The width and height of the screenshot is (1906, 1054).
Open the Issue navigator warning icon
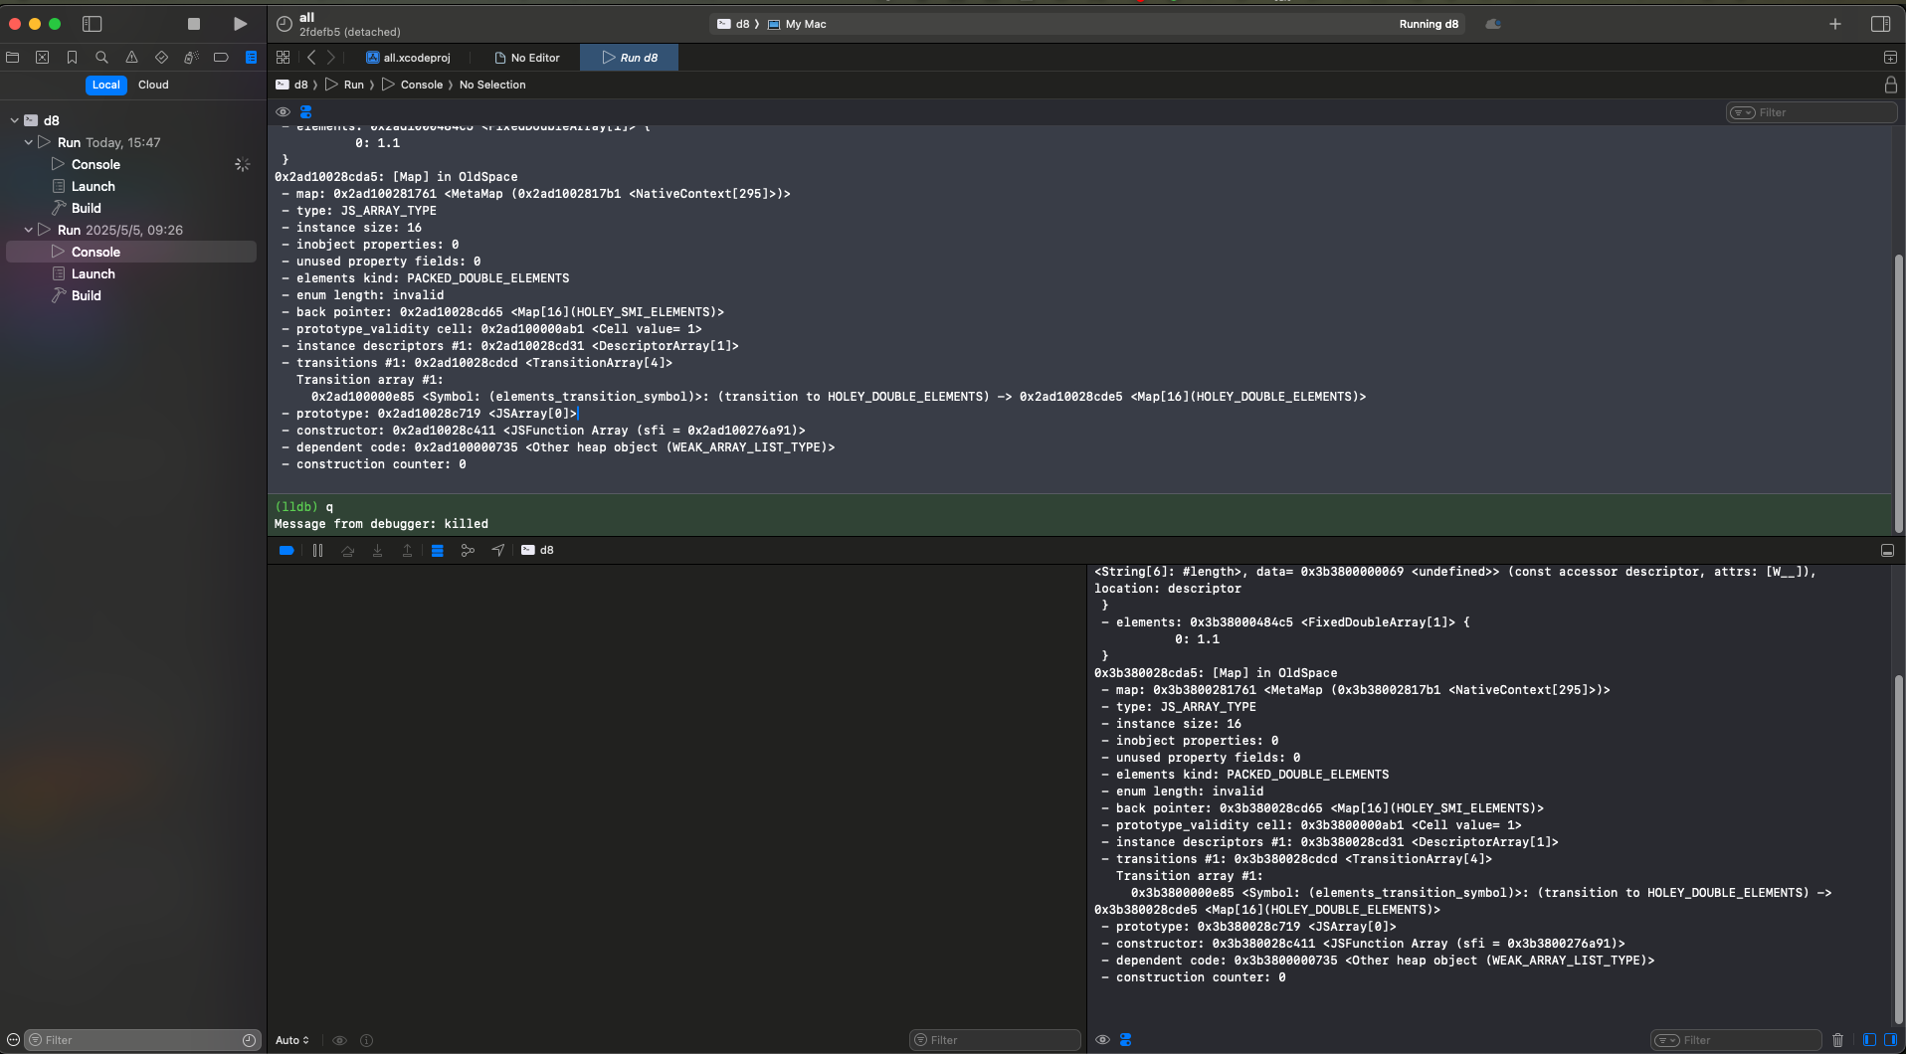coord(131,58)
